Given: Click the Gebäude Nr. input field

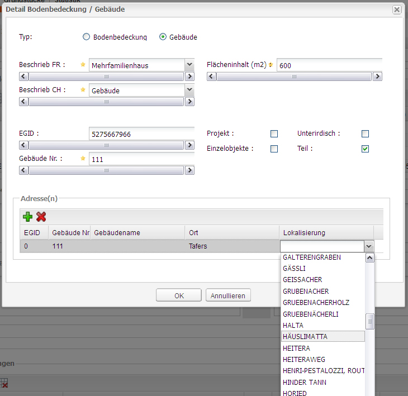Looking at the screenshot, I should [141, 159].
